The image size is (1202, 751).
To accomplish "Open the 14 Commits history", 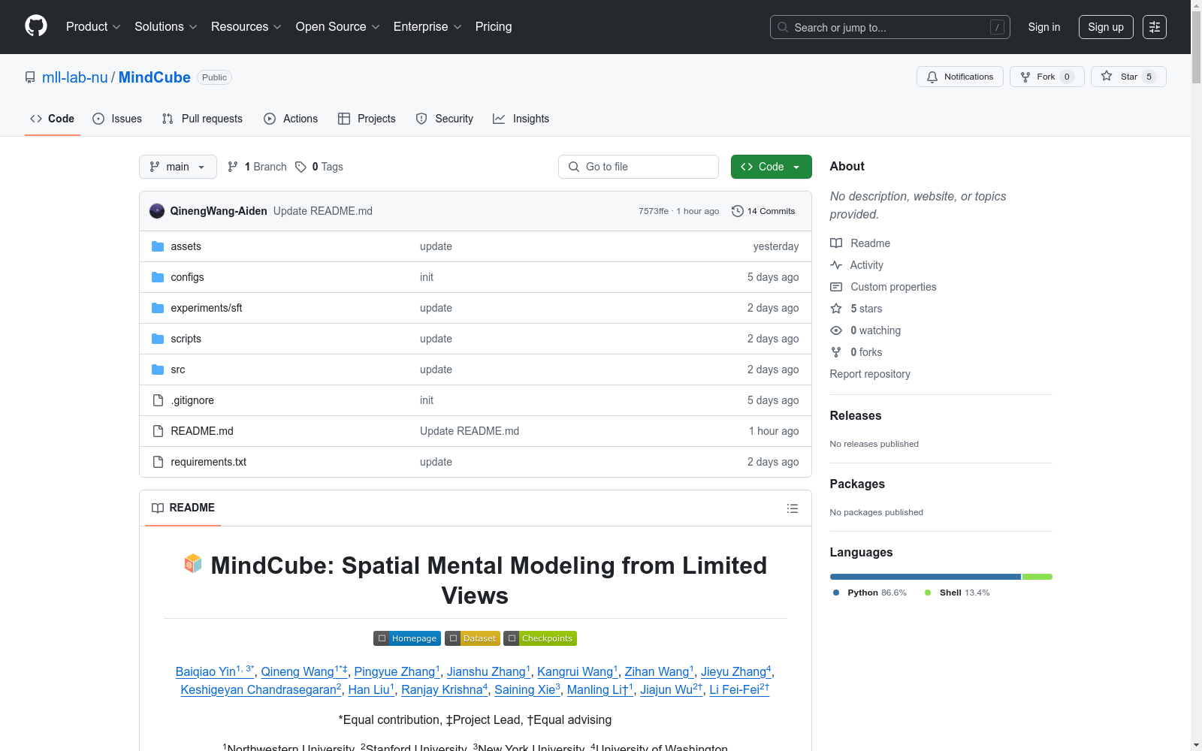I will 763,211.
